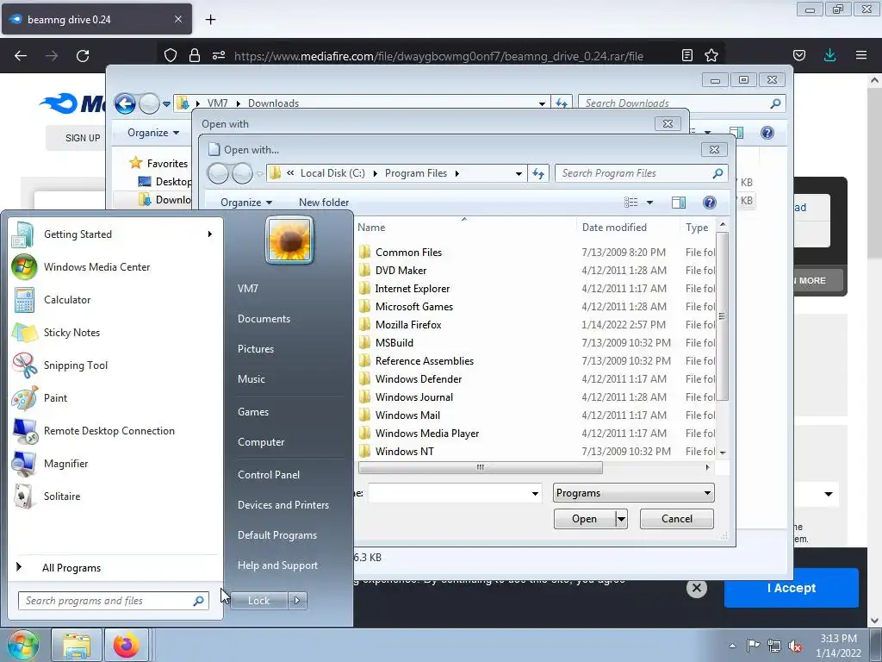Expand the Open button split arrow
This screenshot has height=662, width=882.
621,519
